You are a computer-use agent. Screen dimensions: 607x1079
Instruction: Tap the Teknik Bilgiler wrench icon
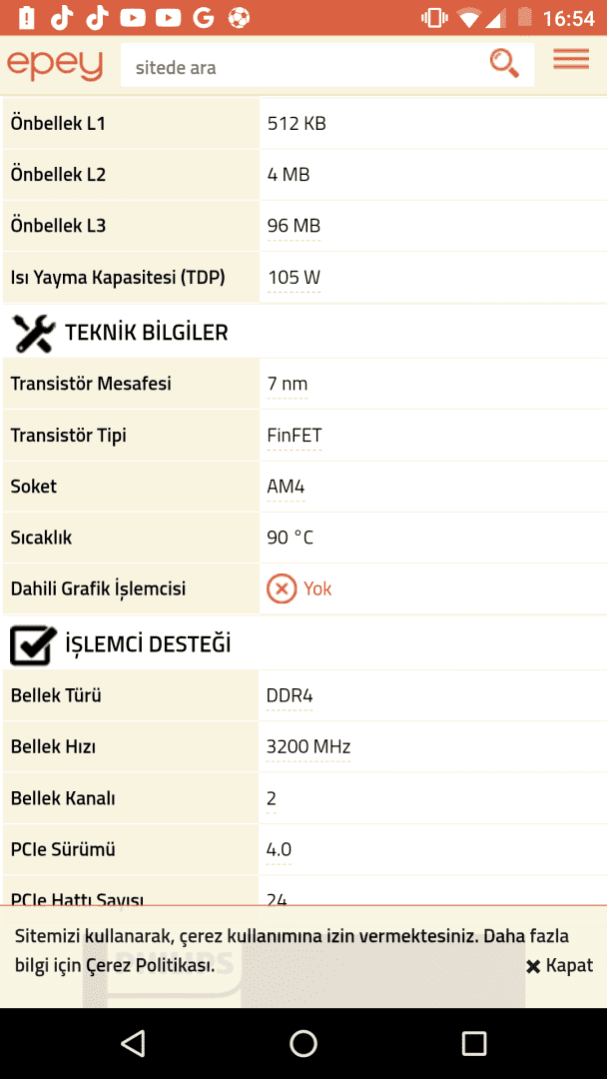point(33,333)
